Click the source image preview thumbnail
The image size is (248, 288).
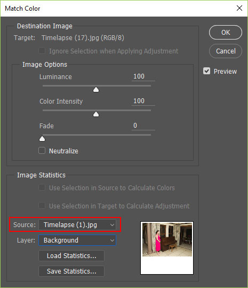pyautogui.click(x=167, y=248)
